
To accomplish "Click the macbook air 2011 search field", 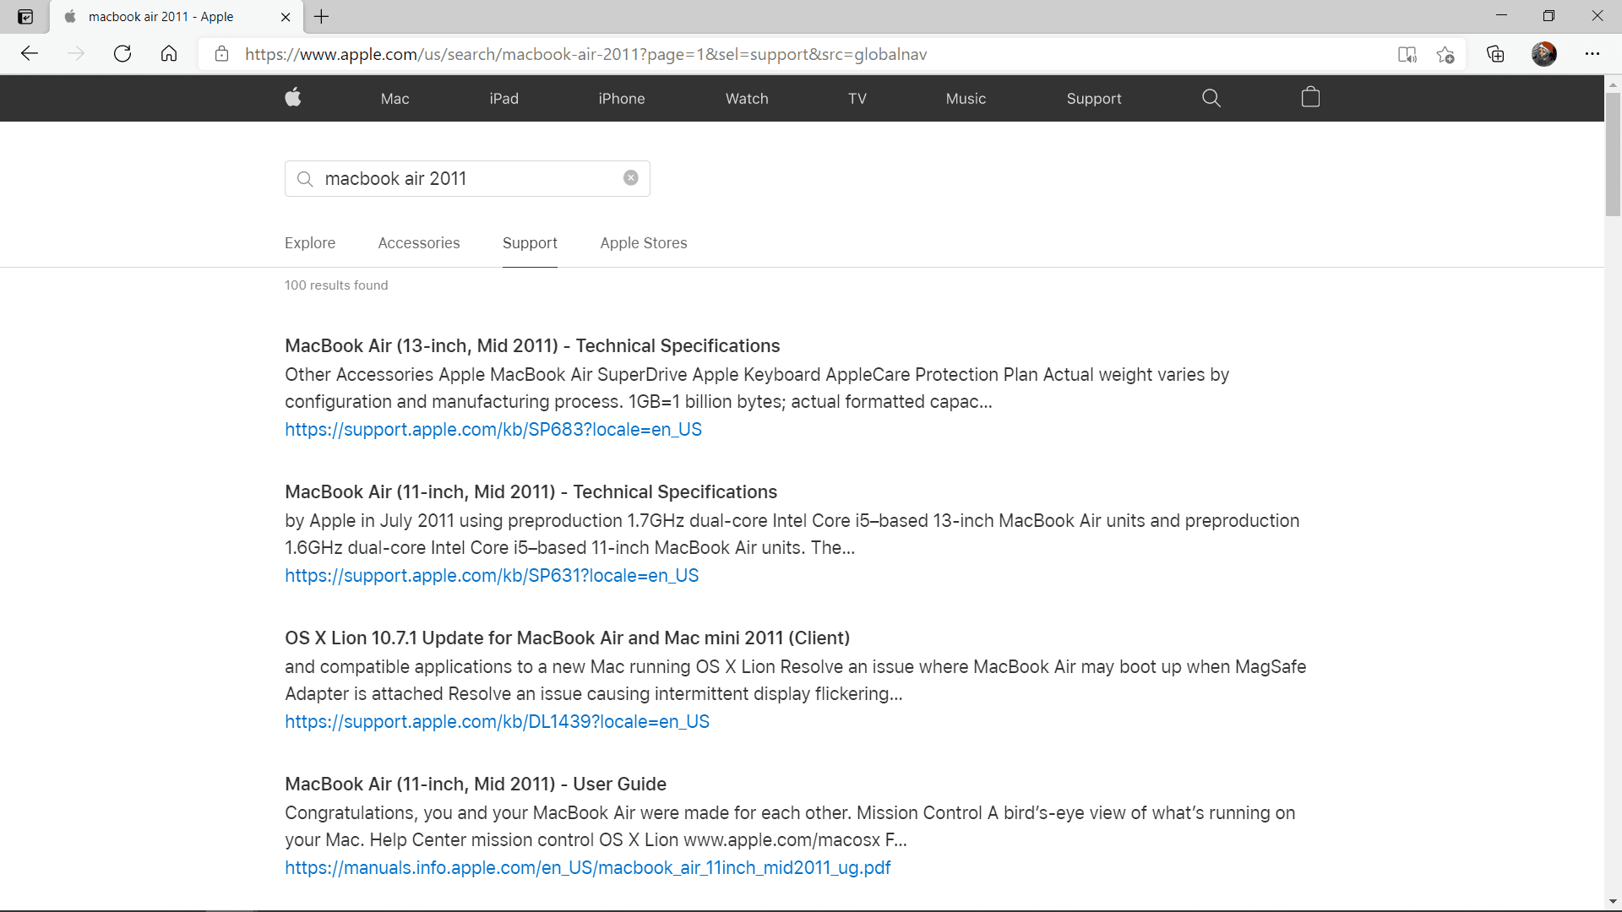I will (x=467, y=178).
